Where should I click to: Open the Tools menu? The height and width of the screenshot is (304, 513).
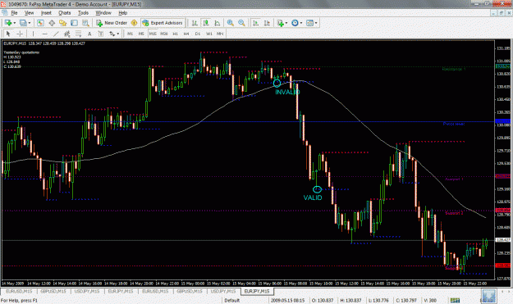pos(84,13)
